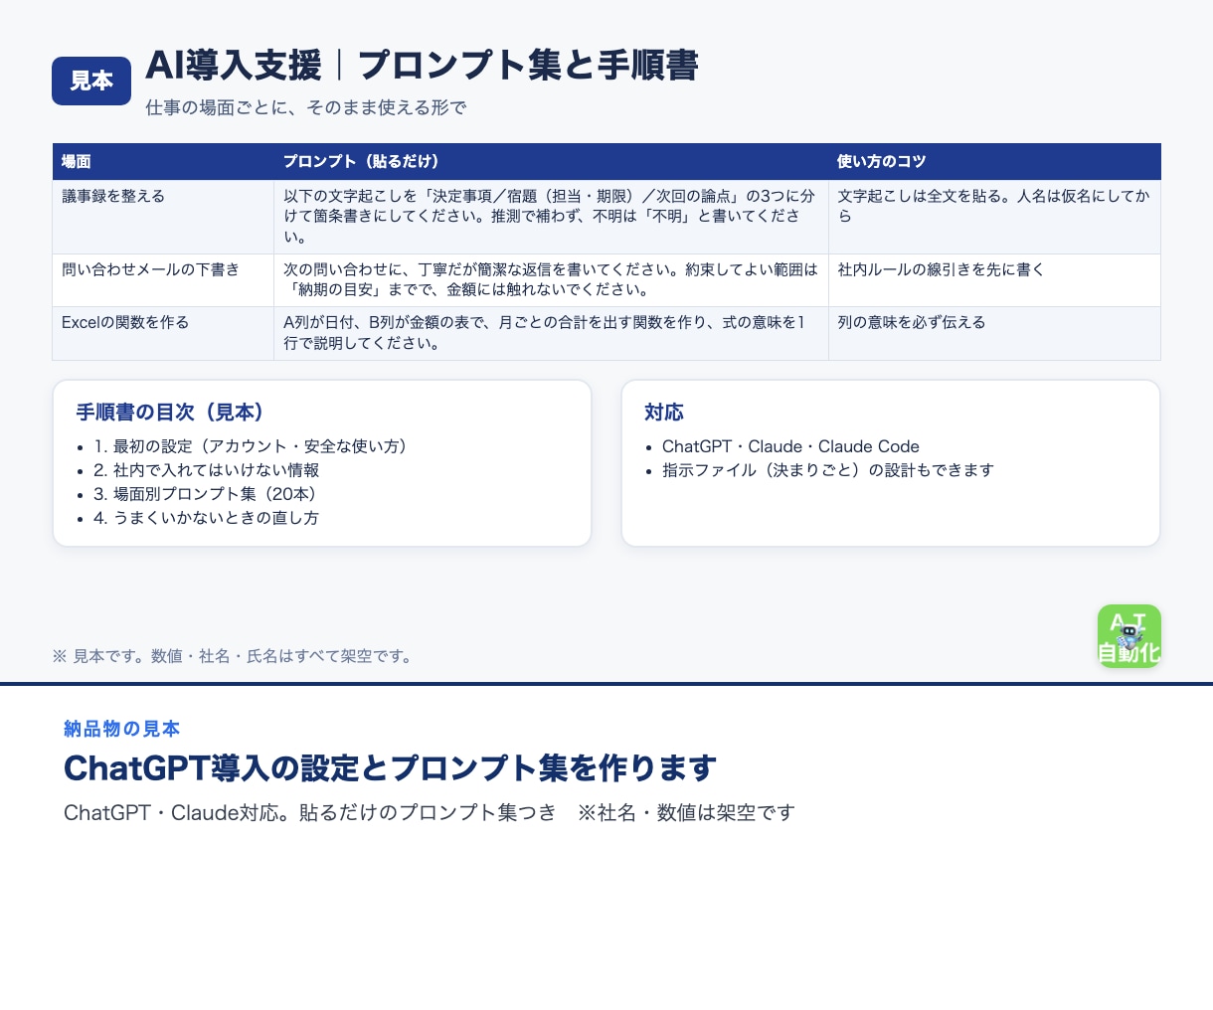The height and width of the screenshot is (1010, 1213).
Task: Select the 場面 column header
Action: click(x=163, y=161)
